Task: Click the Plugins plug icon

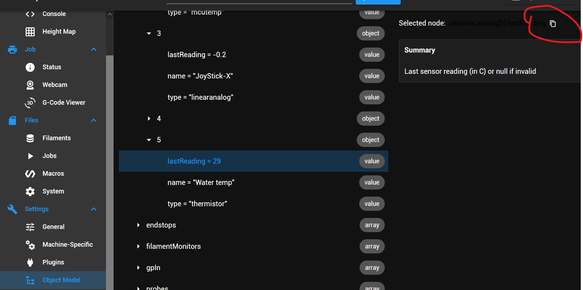Action: click(x=30, y=262)
